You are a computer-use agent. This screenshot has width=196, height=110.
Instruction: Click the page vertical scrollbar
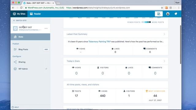(x=180, y=45)
